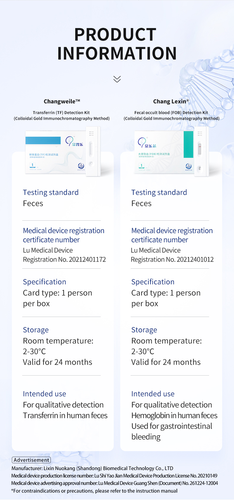Click the Chang Lexin logo on box

click(x=147, y=143)
